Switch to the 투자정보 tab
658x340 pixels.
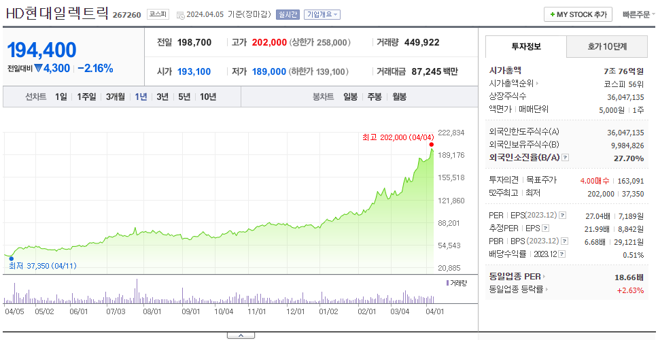pos(526,47)
